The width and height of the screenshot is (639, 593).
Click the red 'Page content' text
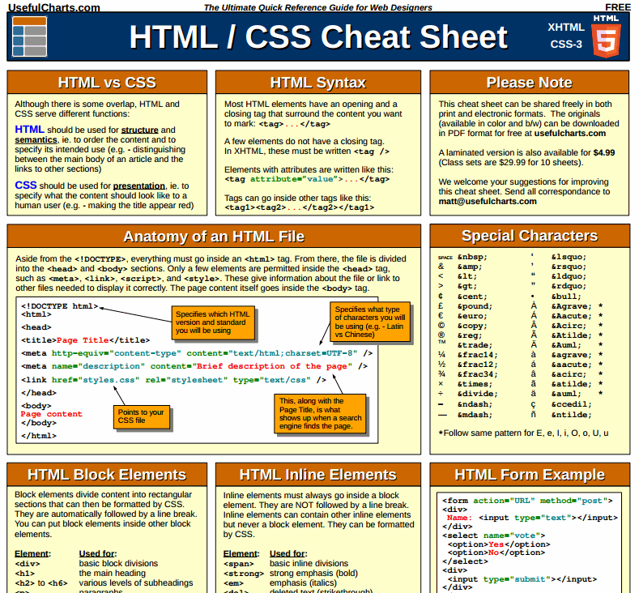51,414
